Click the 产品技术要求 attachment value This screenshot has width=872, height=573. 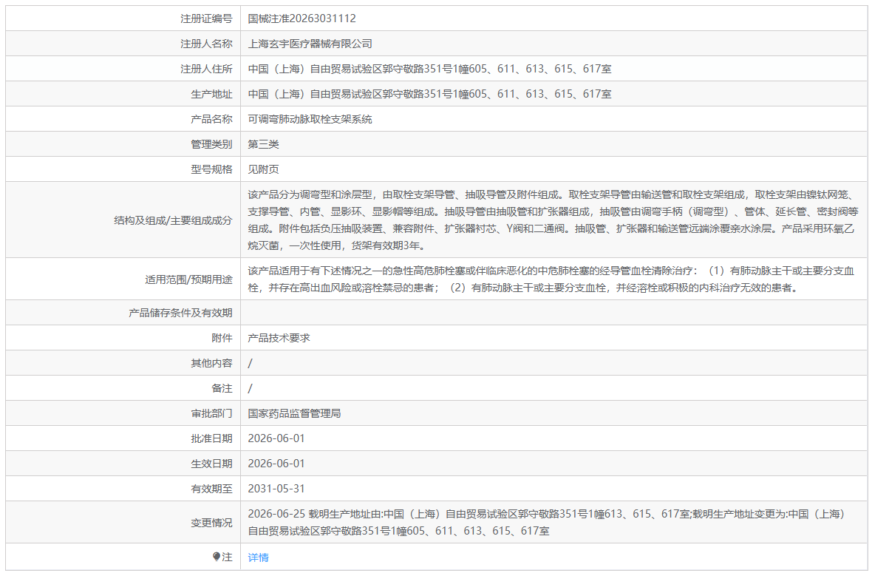point(279,338)
